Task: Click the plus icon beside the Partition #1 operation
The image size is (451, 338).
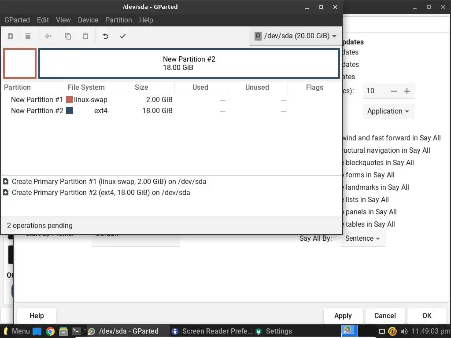Action: (x=6, y=182)
